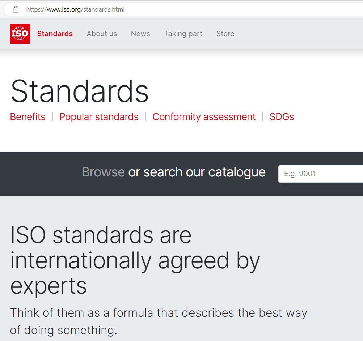
Task: Click the URL in the address bar
Action: (75, 9)
